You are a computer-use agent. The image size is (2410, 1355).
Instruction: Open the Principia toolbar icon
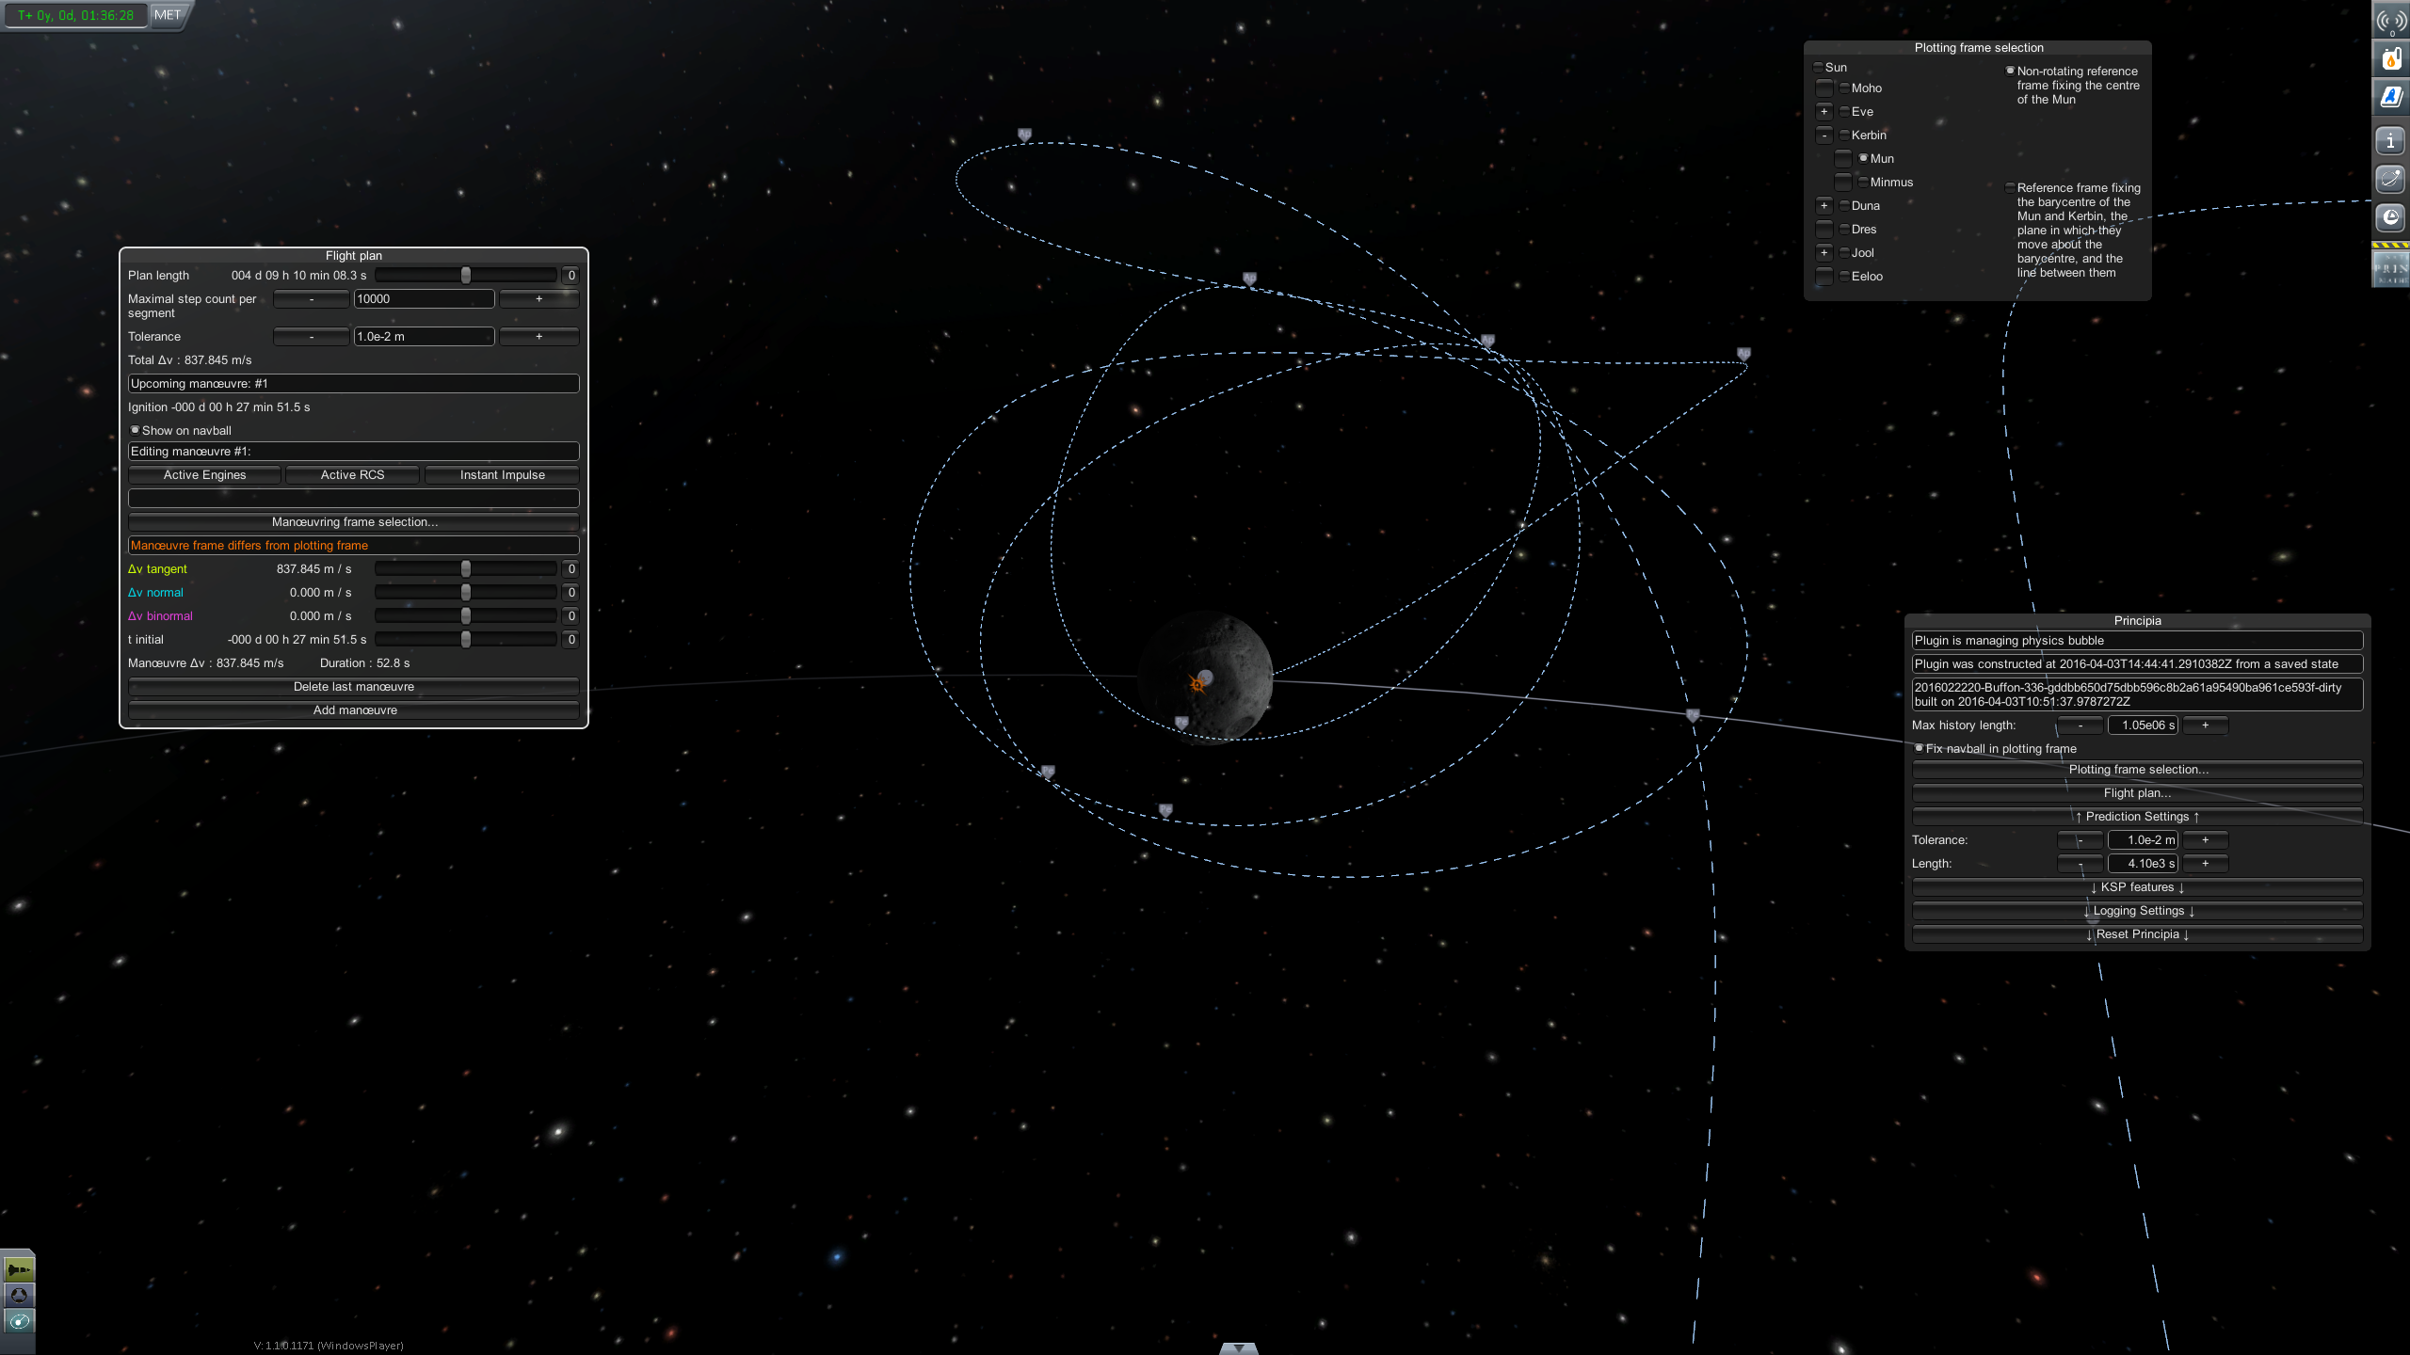pos(2390,268)
